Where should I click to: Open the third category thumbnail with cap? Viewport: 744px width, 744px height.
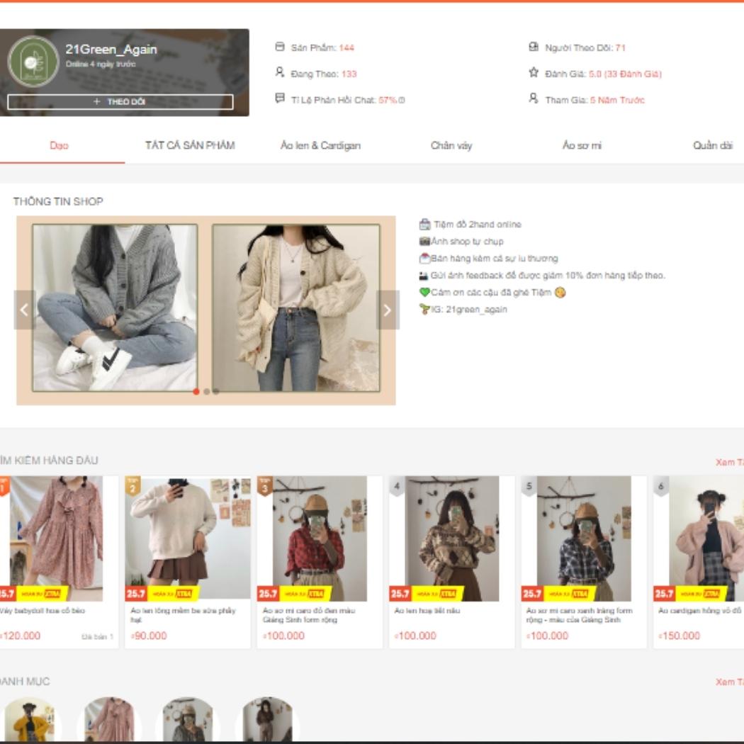188,719
